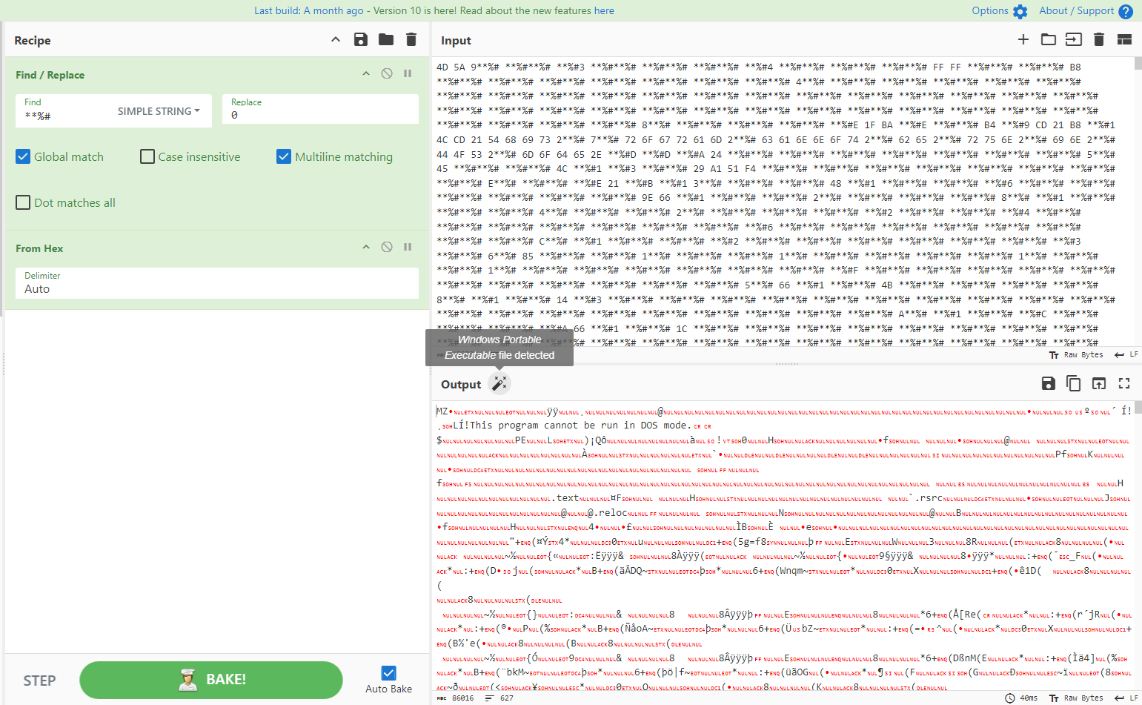
Task: Open the Options menu
Action: click(991, 11)
